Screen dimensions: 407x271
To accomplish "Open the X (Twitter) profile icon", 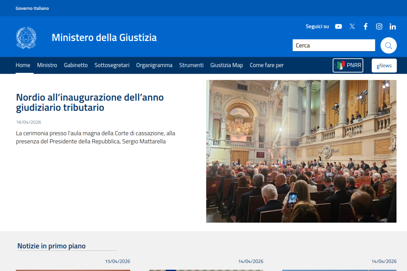I will 352,27.
